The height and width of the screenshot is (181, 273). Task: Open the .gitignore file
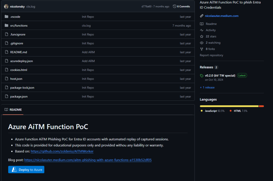pos(17,43)
